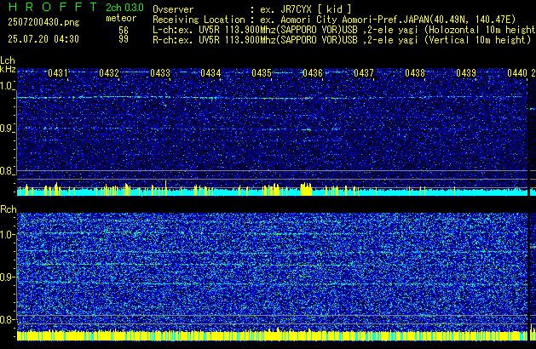536x349 pixels.
Task: Click the wide yellow burst in Lch level bar
Action: (x=306, y=190)
